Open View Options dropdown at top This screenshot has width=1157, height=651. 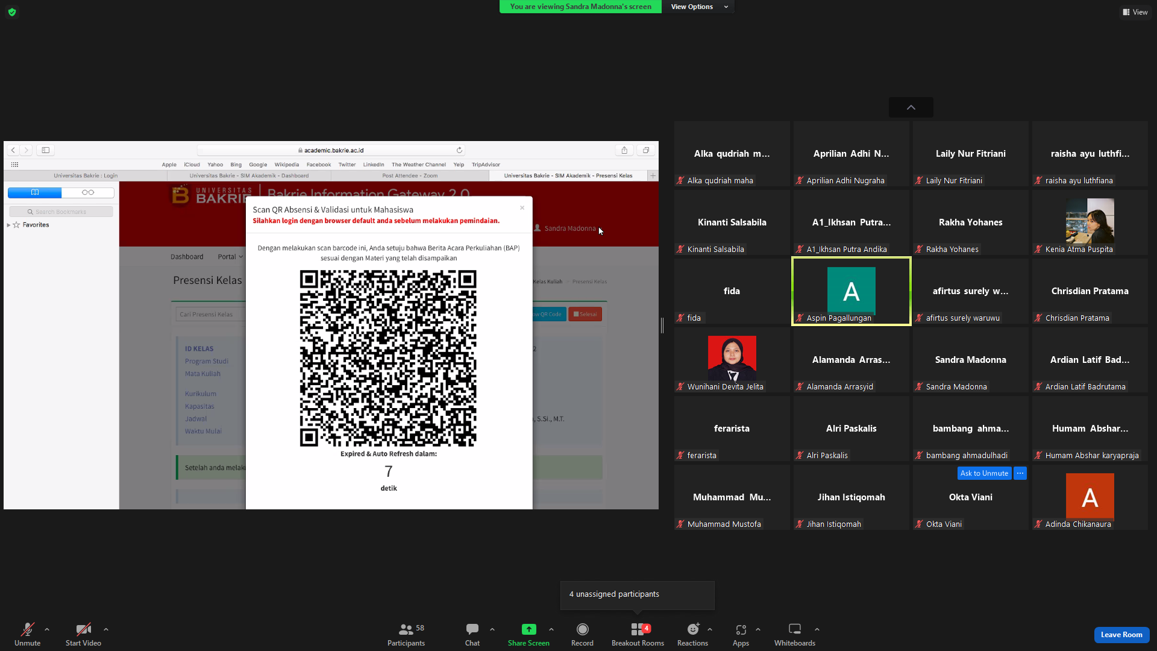699,7
